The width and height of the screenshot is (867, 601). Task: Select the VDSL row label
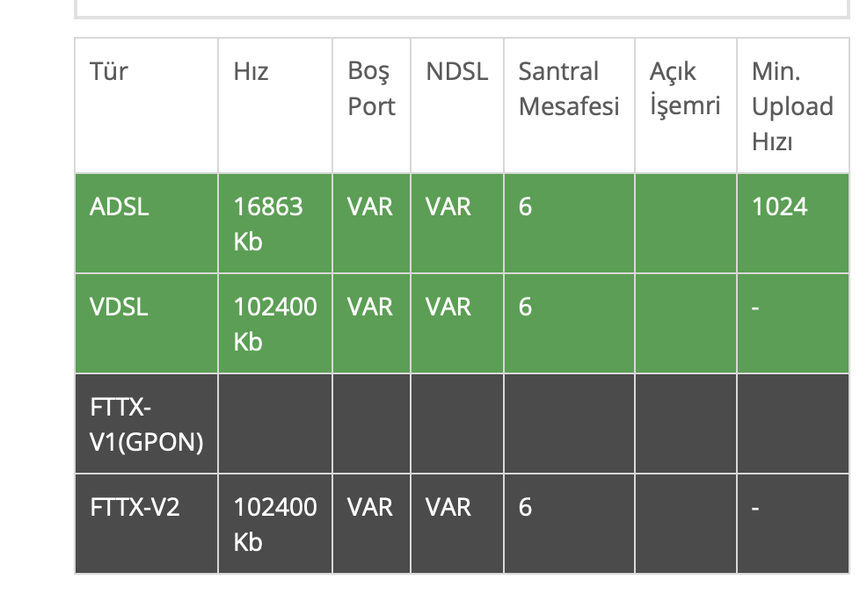pyautogui.click(x=120, y=308)
